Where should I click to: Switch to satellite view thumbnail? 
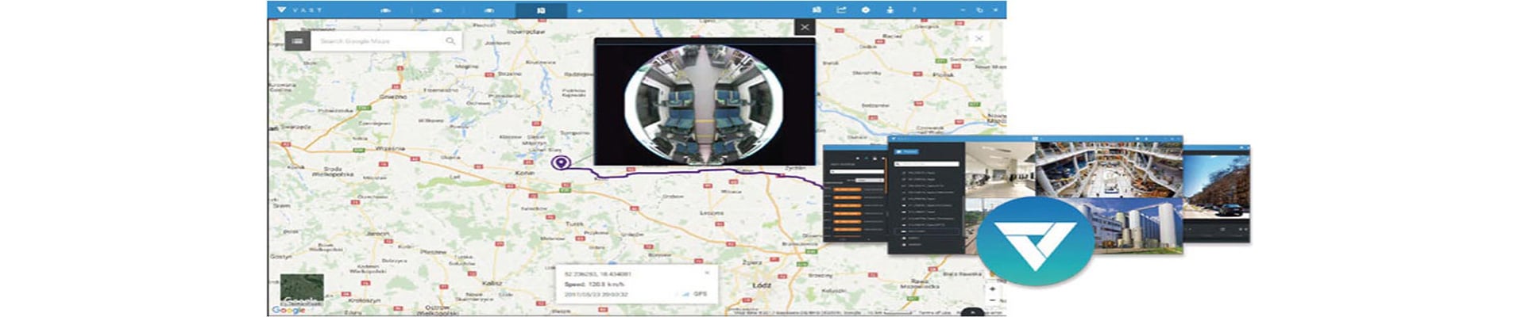[x=302, y=289]
